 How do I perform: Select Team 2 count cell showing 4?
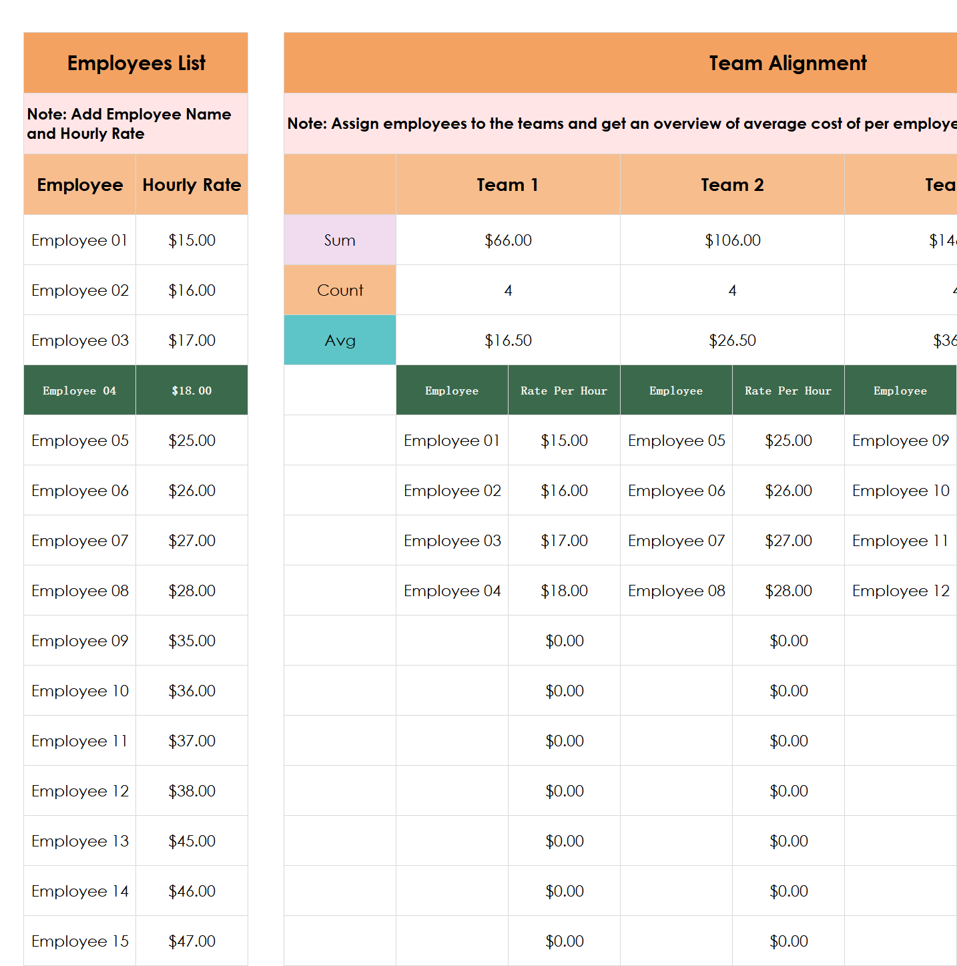(x=732, y=290)
